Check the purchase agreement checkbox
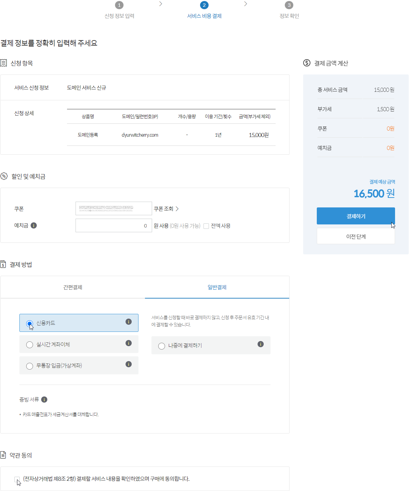This screenshot has width=409, height=491. click(17, 479)
